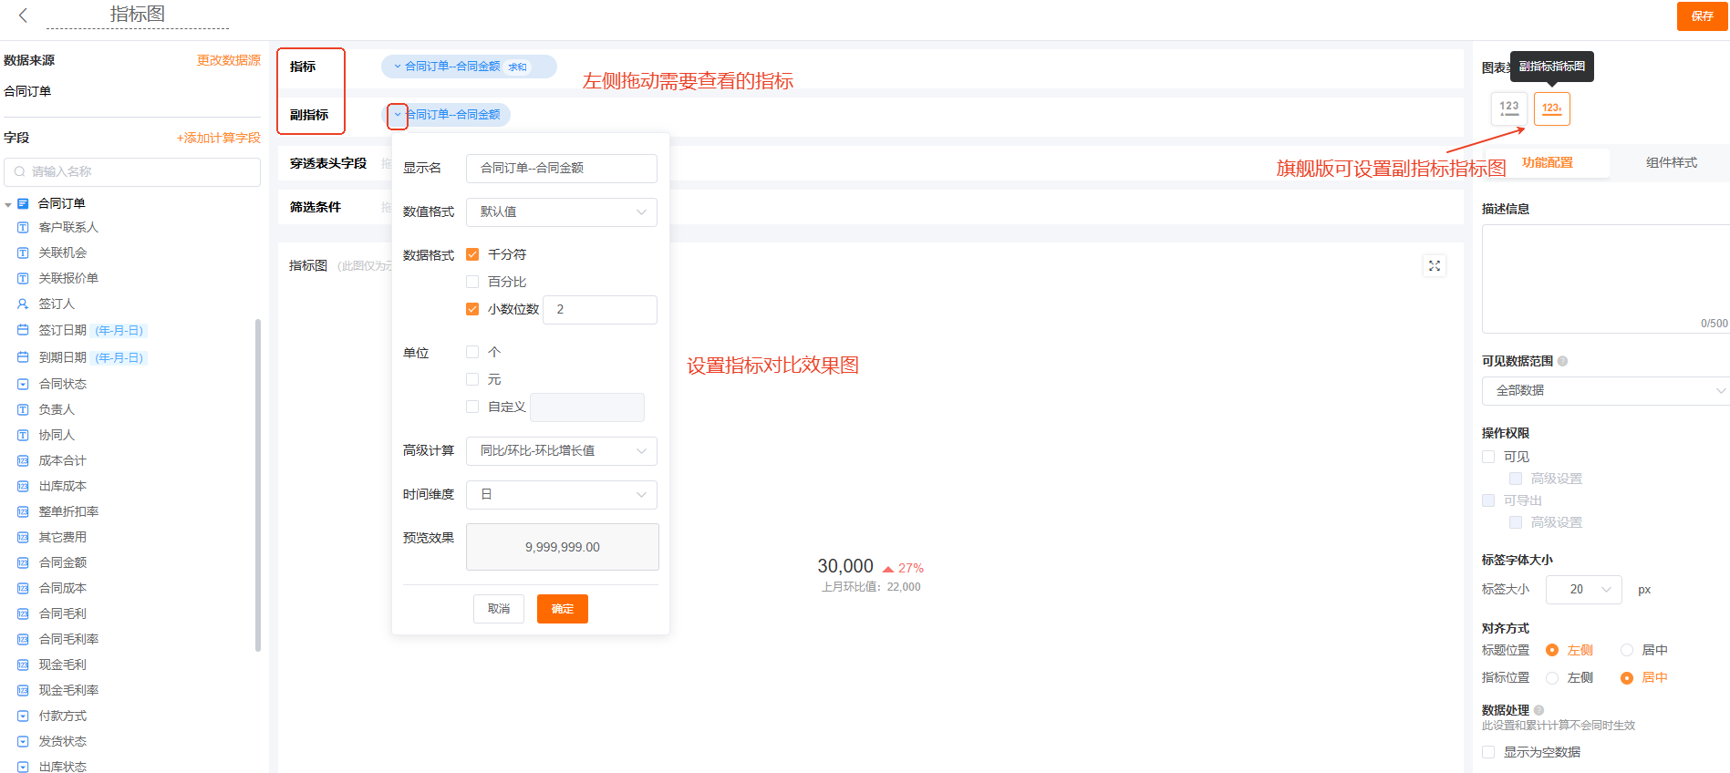
Task: Click the 签订人 person field icon
Action: 23,304
